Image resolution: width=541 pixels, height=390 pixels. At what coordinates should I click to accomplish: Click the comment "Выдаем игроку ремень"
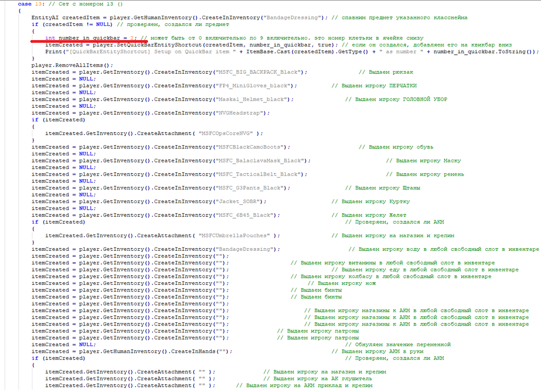click(425, 174)
